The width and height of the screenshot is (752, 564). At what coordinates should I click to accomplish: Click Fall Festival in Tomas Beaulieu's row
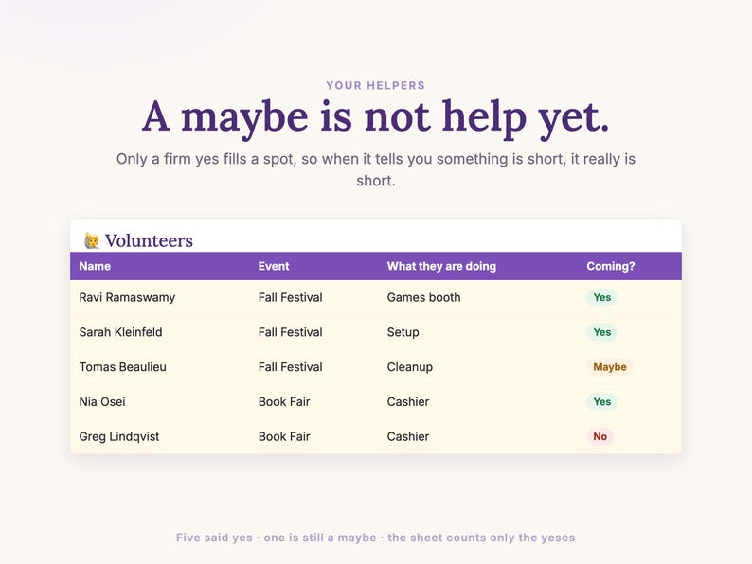click(x=290, y=367)
